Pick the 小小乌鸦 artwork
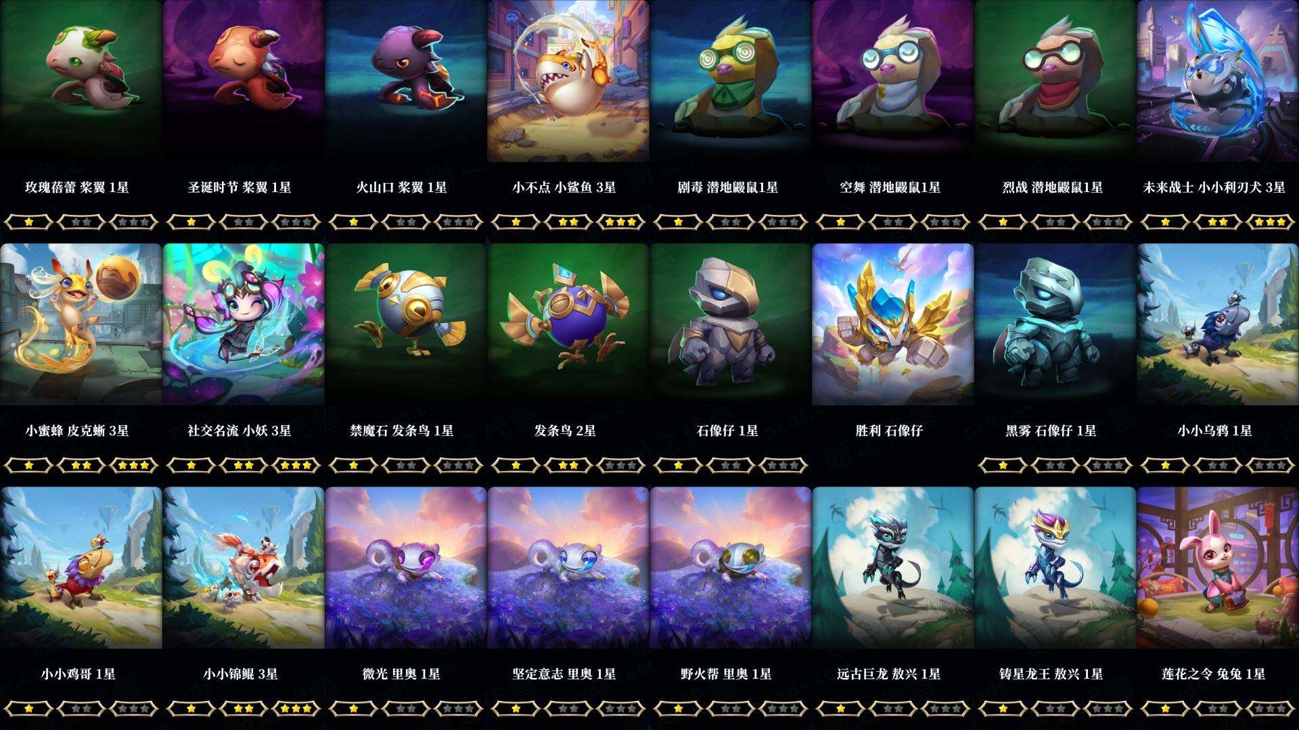This screenshot has height=730, width=1299. (1218, 324)
